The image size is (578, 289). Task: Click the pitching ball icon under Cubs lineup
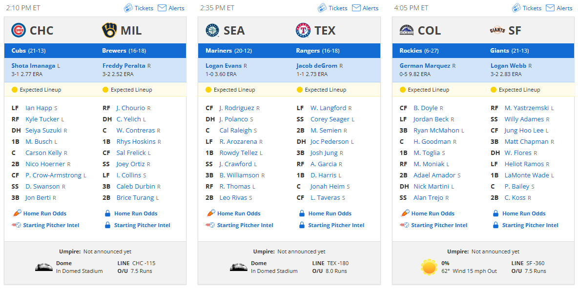pyautogui.click(x=17, y=225)
